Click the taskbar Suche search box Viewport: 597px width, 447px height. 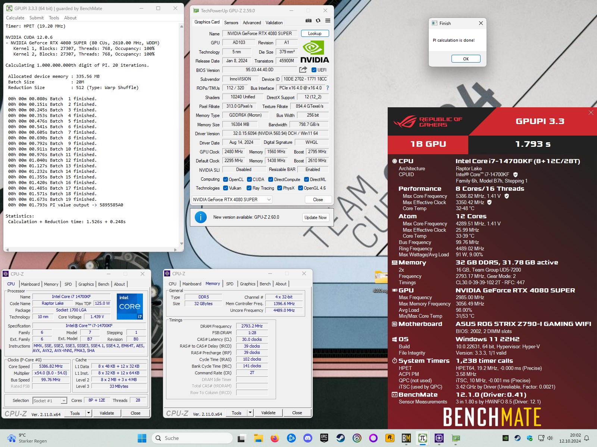tap(192, 438)
